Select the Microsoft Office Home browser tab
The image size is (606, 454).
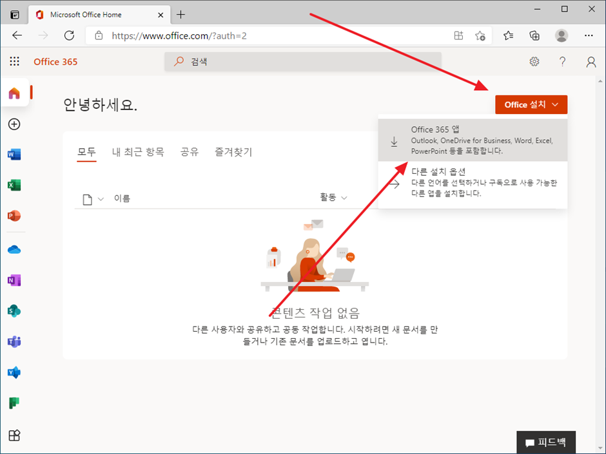pyautogui.click(x=100, y=15)
